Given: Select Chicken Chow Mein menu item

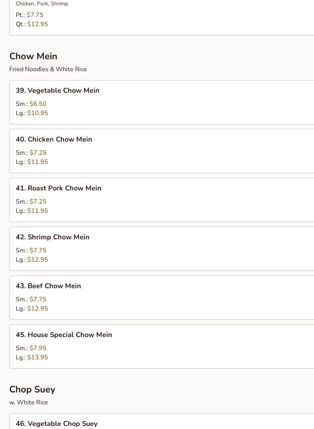Looking at the screenshot, I should pos(54,139).
